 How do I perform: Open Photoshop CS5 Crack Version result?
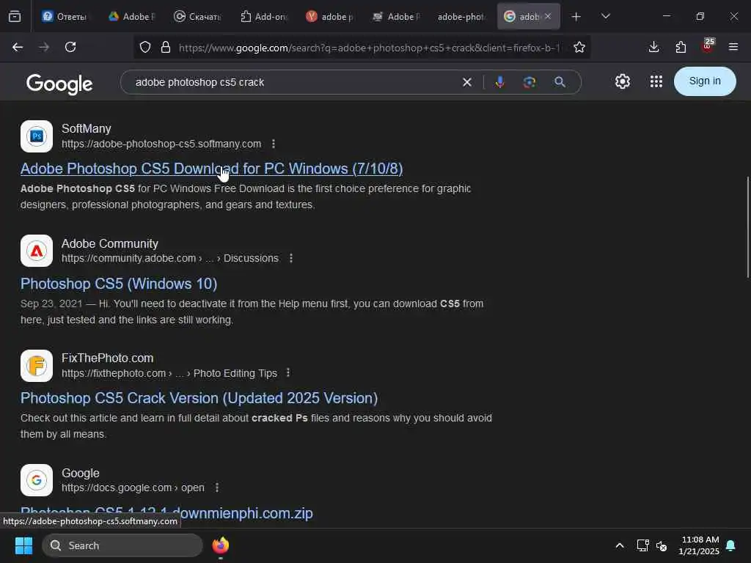pos(199,398)
